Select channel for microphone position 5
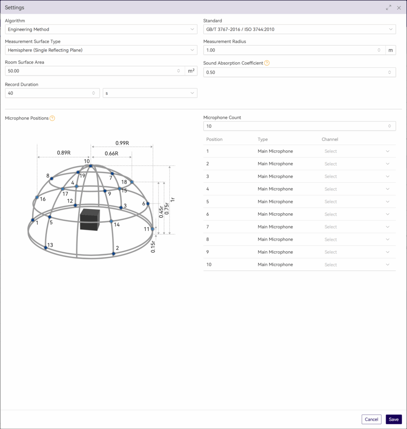 (x=357, y=202)
